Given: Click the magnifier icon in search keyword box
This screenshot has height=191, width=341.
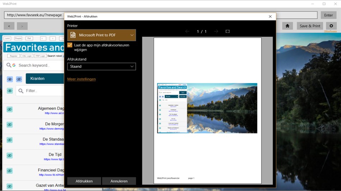Looking at the screenshot, I should [x=9, y=65].
